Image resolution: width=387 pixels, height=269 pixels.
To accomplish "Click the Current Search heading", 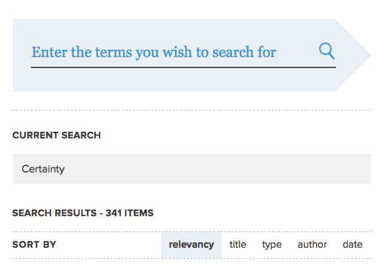I will pos(57,135).
